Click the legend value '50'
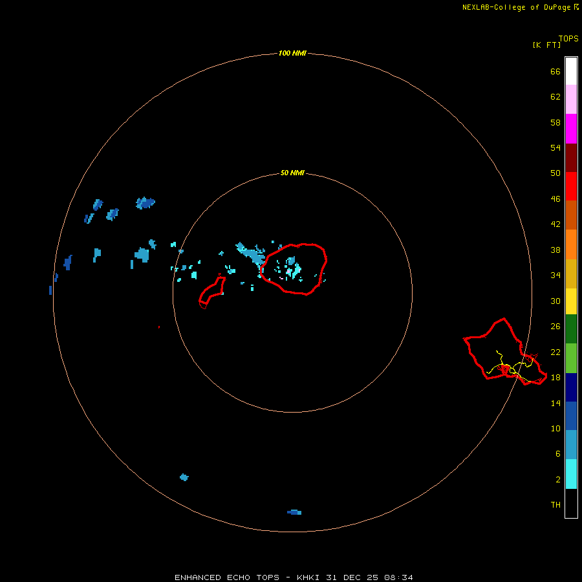 555,173
